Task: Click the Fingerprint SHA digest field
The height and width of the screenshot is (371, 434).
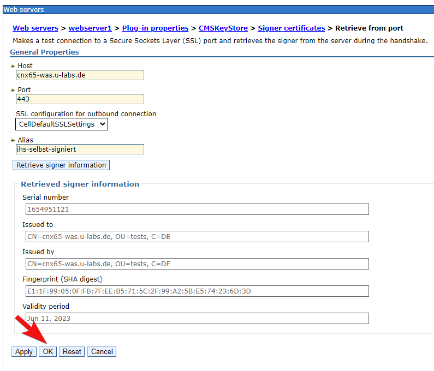Action: coord(197,291)
